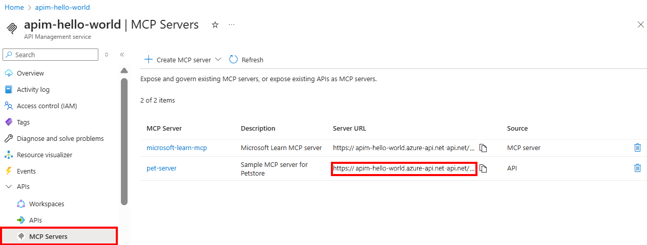647x245 pixels.
Task: Click the sidebar scroll up arrow
Action: (x=124, y=70)
